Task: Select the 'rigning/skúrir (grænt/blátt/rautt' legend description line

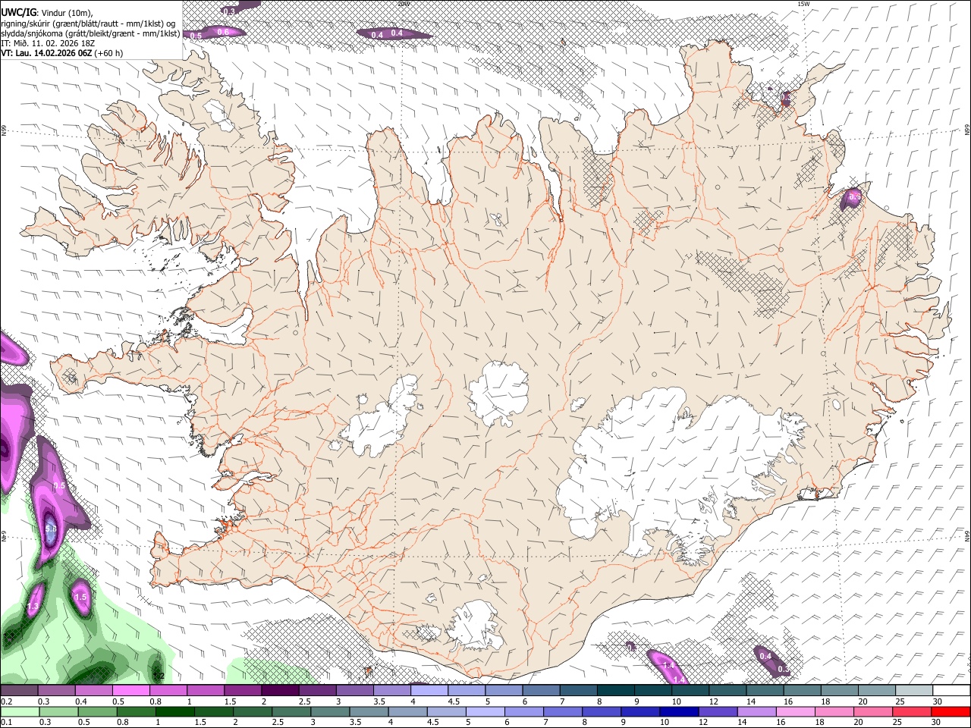Action: point(89,23)
